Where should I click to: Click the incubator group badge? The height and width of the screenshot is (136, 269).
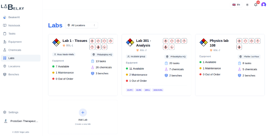(x=136, y=56)
